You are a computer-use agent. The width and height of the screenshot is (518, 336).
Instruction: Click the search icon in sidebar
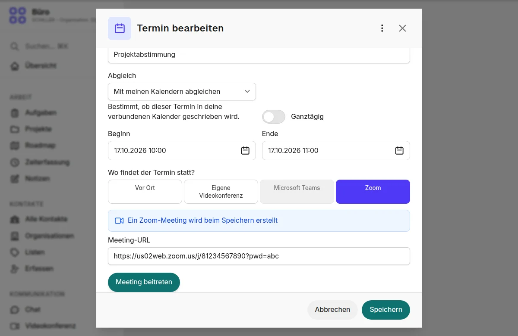[15, 47]
